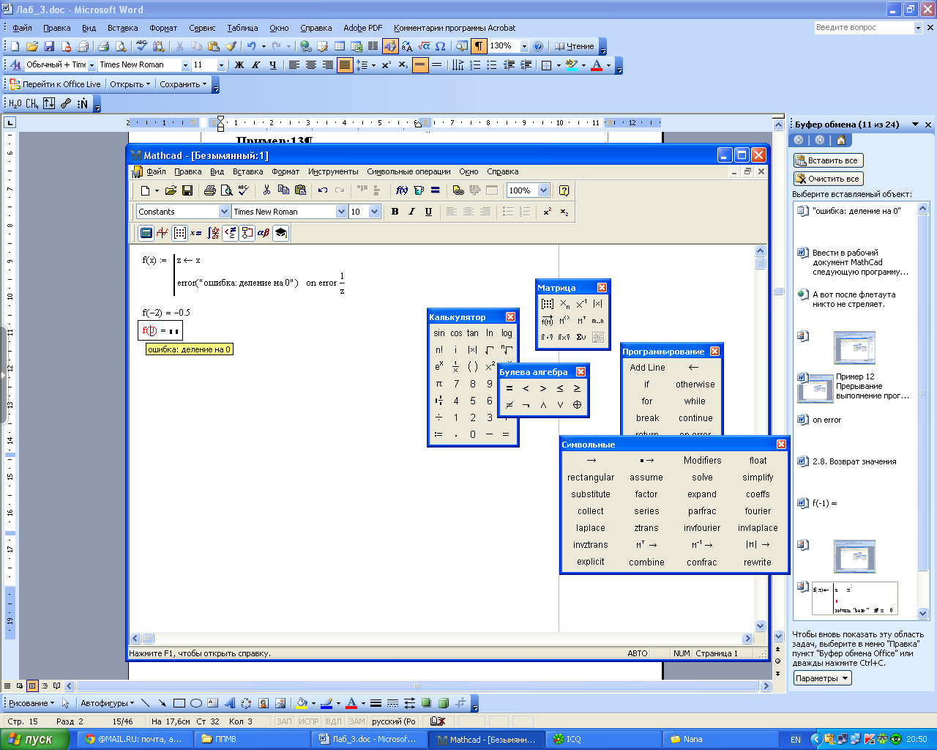Click Format Painter brush in Word toolbar
The image size is (937, 750).
[x=231, y=46]
